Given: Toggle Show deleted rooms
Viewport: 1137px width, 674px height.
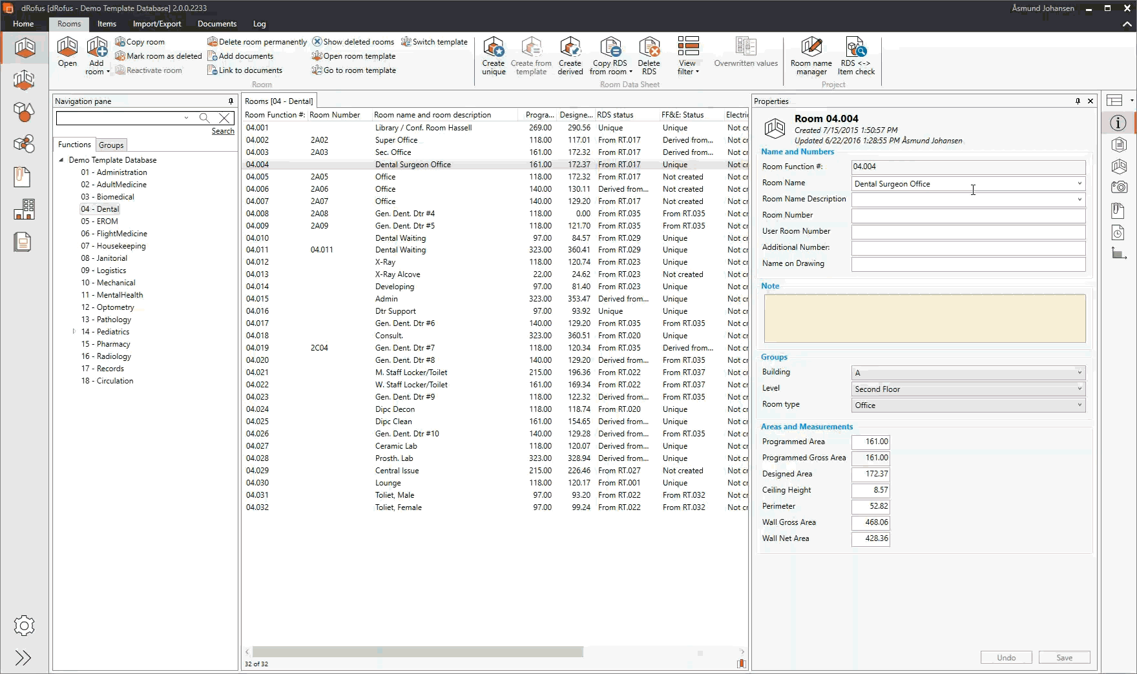Looking at the screenshot, I should (x=353, y=42).
